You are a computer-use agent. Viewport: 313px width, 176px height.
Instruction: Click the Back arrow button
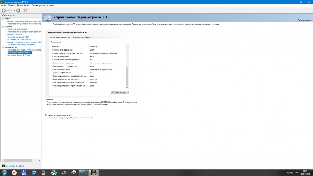point(3,10)
